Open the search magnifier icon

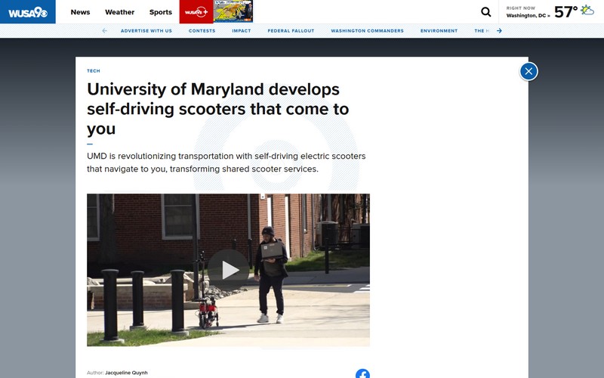pos(485,12)
